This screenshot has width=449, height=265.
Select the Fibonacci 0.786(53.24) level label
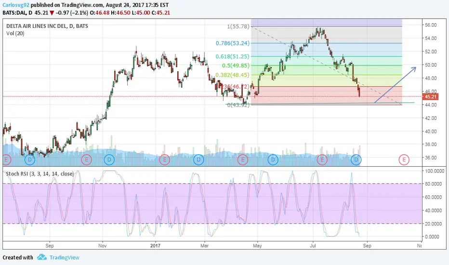(x=233, y=43)
